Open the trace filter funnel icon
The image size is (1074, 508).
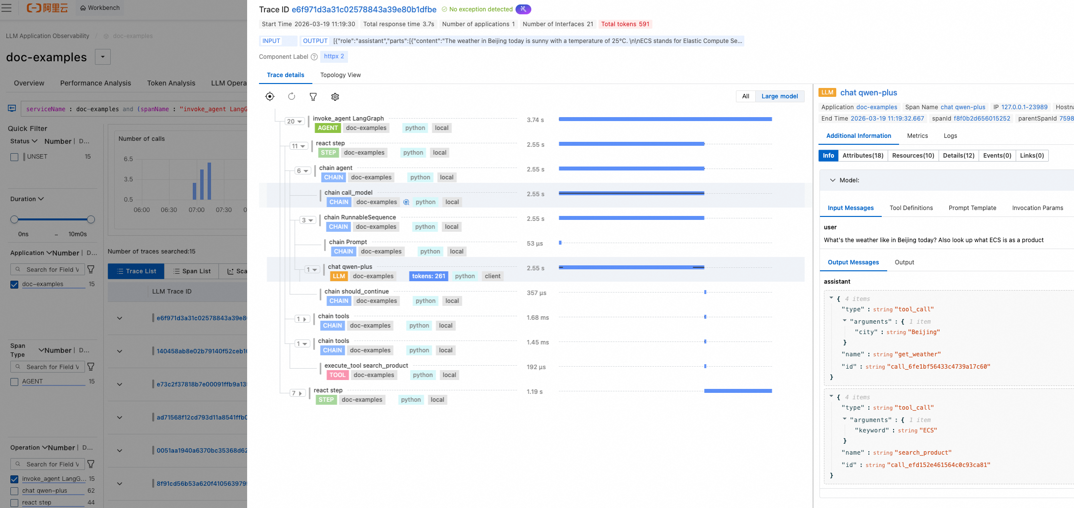(313, 97)
